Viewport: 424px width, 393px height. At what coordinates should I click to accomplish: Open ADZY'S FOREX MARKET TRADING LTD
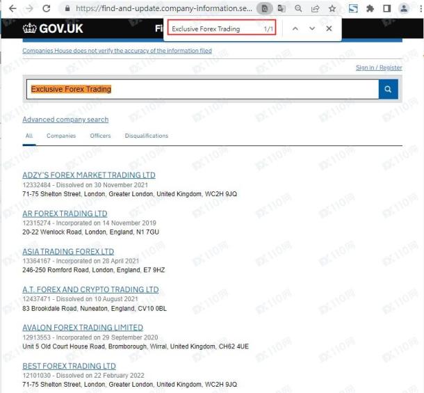89,175
